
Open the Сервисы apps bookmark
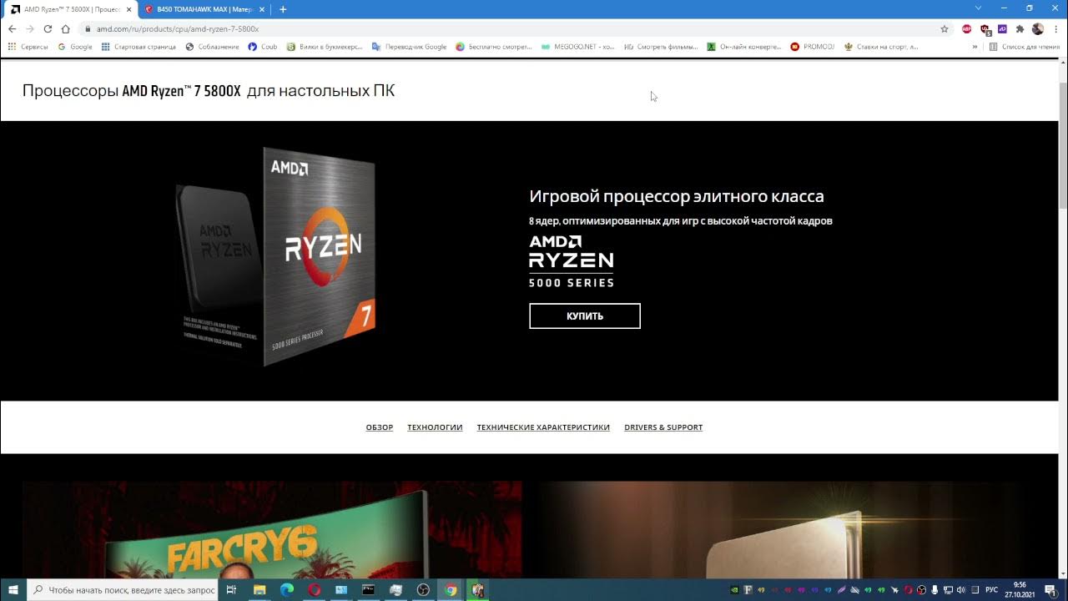click(x=28, y=47)
